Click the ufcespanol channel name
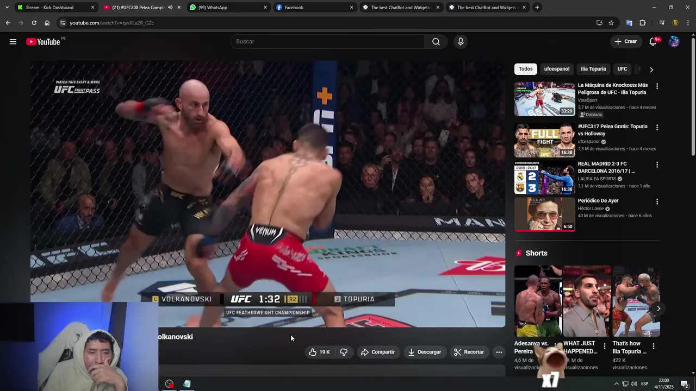The height and width of the screenshot is (391, 696). pyautogui.click(x=588, y=142)
